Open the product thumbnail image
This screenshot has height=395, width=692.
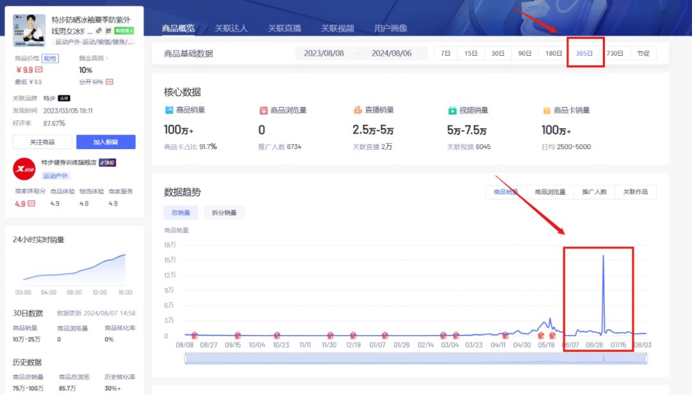(29, 30)
